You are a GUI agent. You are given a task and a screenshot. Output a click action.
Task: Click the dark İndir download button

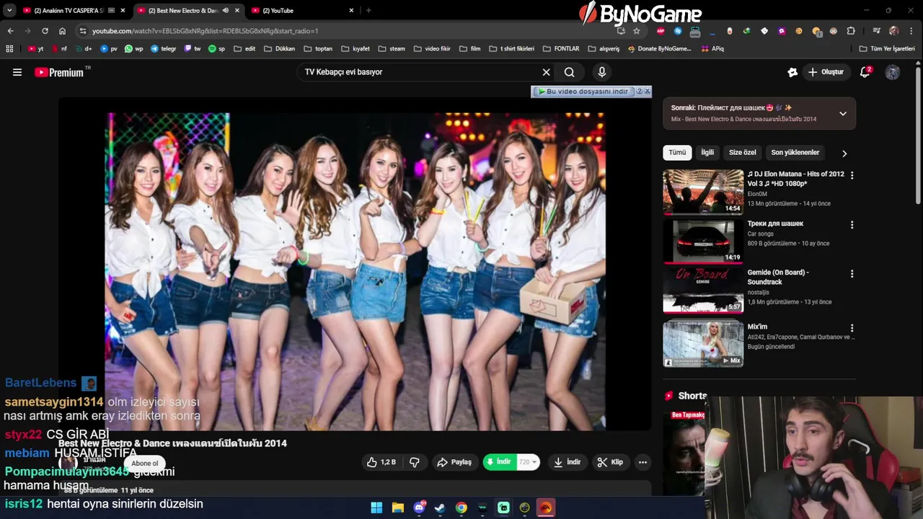click(567, 462)
